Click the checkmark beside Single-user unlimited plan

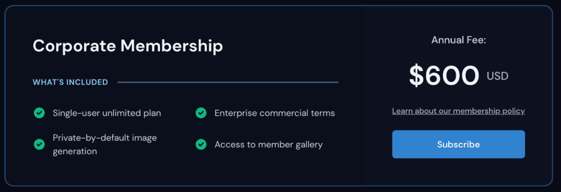(x=39, y=113)
